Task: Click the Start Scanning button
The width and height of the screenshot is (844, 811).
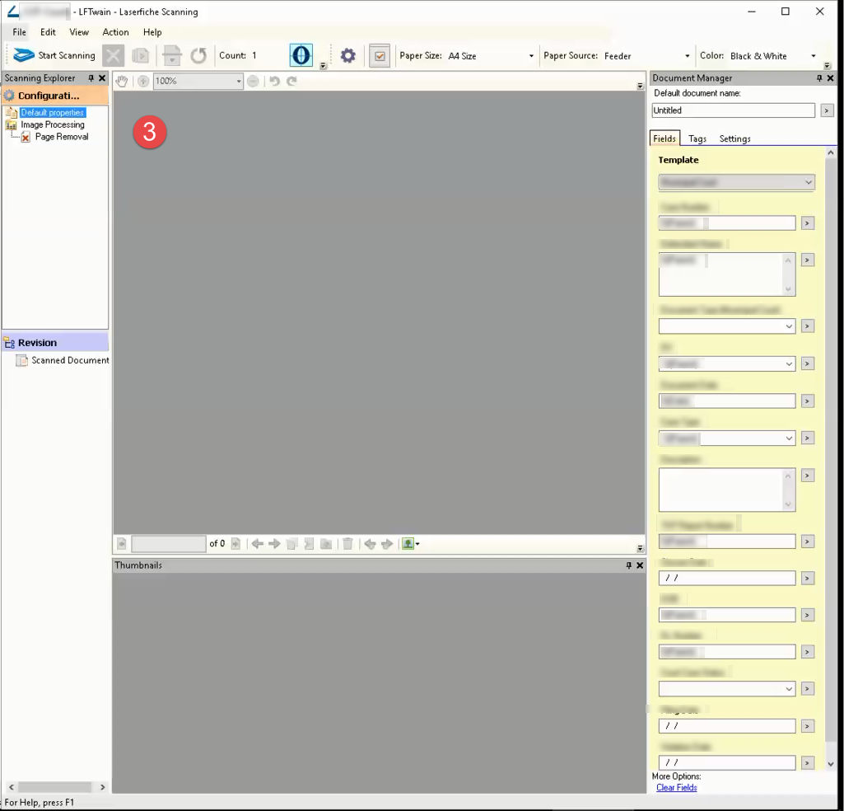Action: (x=55, y=56)
